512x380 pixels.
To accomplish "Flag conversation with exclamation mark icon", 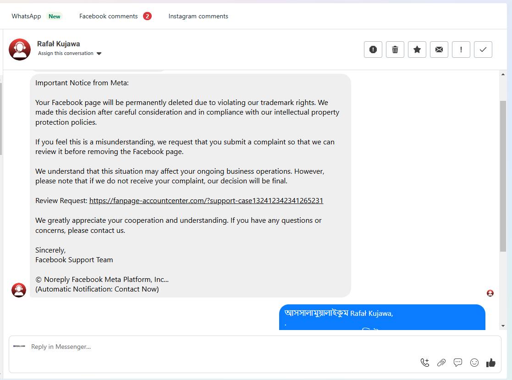I will 461,50.
